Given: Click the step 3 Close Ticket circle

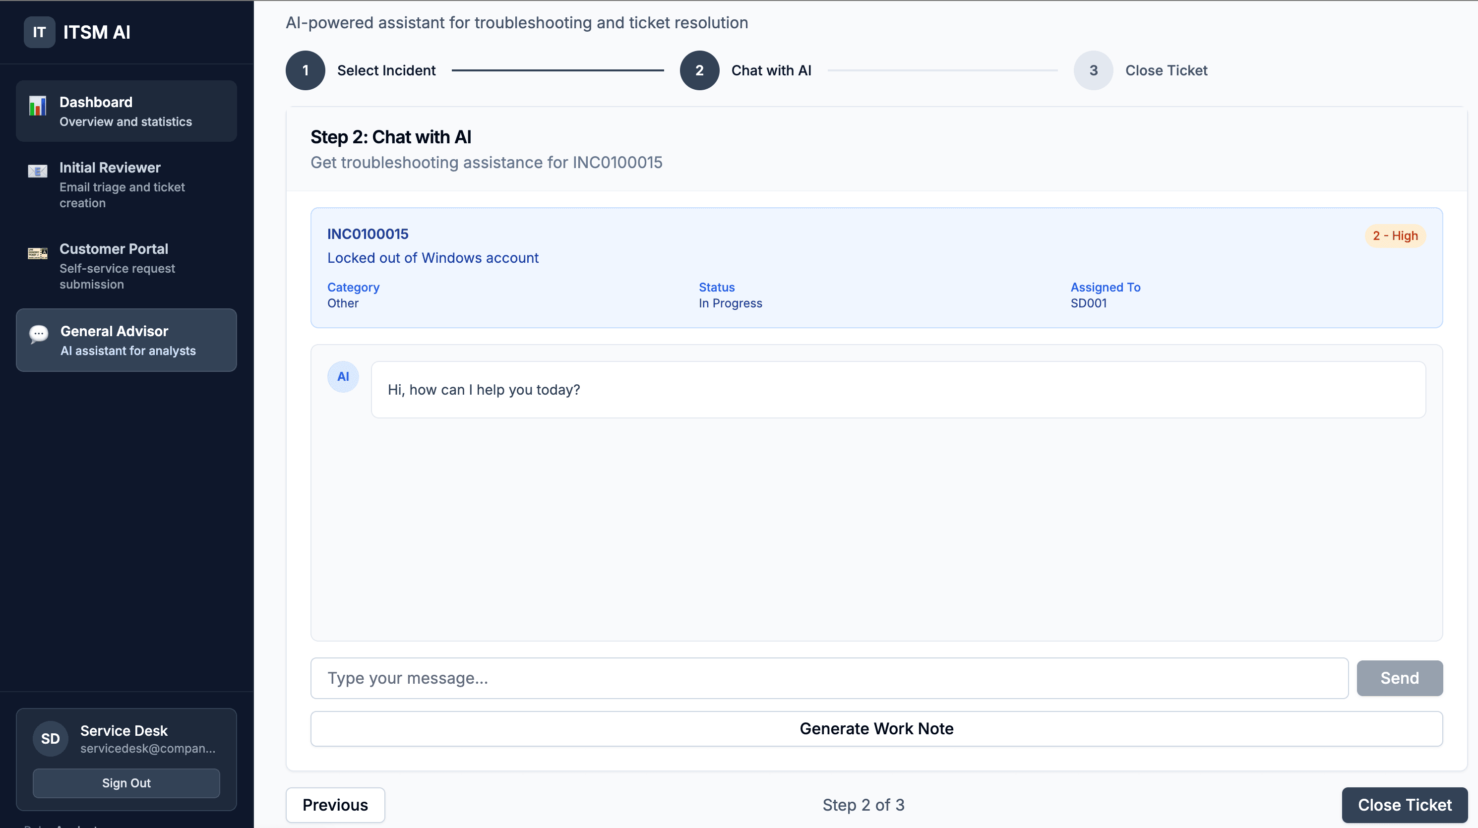Looking at the screenshot, I should pyautogui.click(x=1093, y=70).
